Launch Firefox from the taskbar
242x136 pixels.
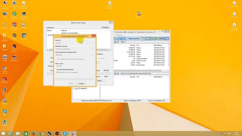click(34, 133)
